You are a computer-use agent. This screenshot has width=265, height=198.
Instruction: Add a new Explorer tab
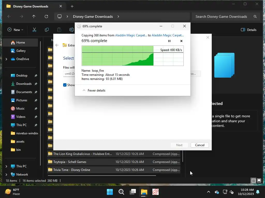click(72, 6)
